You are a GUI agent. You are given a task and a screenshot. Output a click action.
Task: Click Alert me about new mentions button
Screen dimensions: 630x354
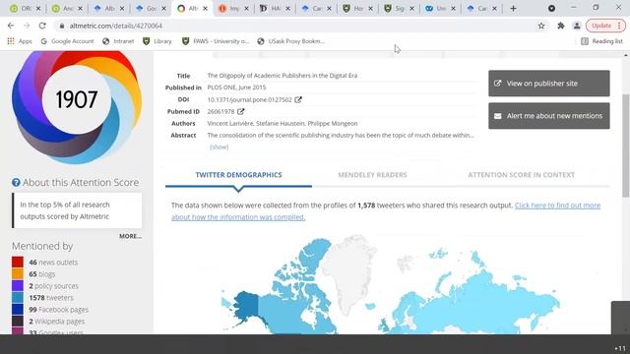(x=549, y=116)
